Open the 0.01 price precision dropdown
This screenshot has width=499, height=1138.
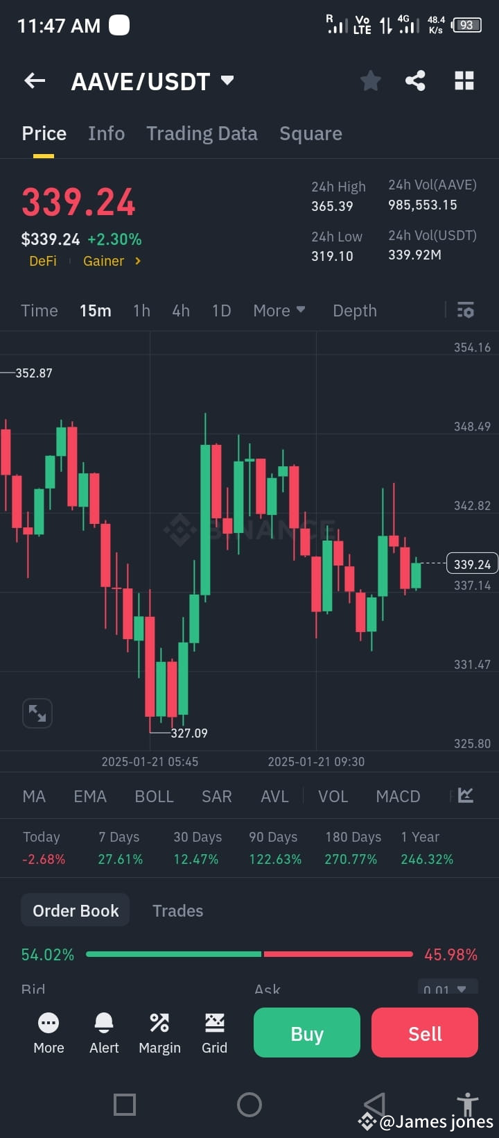point(448,990)
